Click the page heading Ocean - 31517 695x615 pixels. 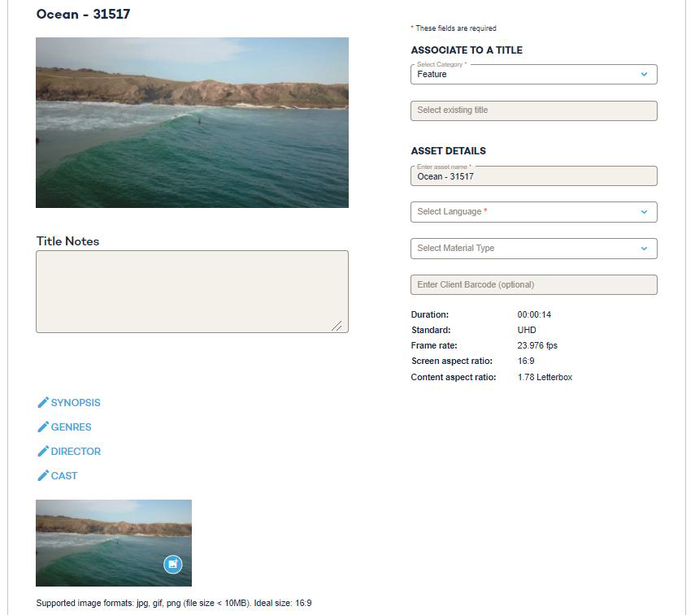click(x=84, y=14)
